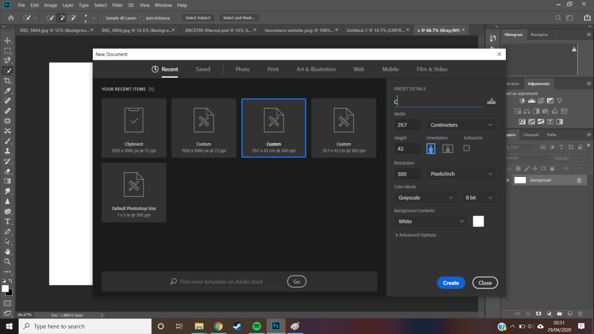Click the Create button
594x334 pixels.
tap(451, 283)
